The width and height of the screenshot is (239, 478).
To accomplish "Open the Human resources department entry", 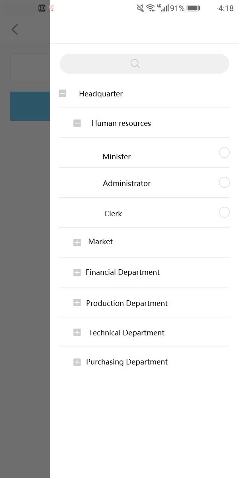I will (121, 123).
